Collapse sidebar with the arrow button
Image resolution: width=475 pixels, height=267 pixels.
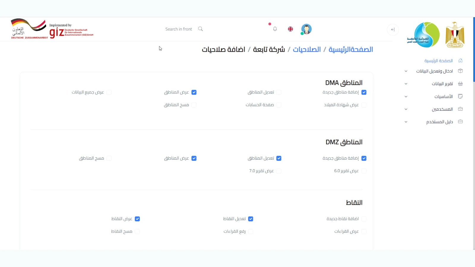(x=393, y=29)
